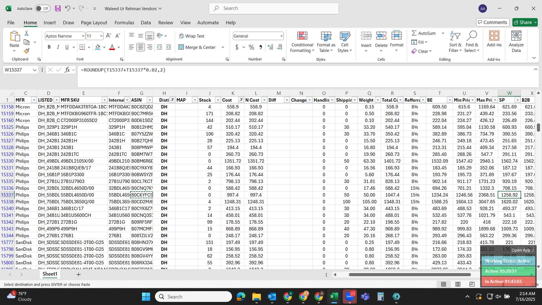542x305 pixels.
Task: Toggle Underline formatting
Action: point(67,47)
